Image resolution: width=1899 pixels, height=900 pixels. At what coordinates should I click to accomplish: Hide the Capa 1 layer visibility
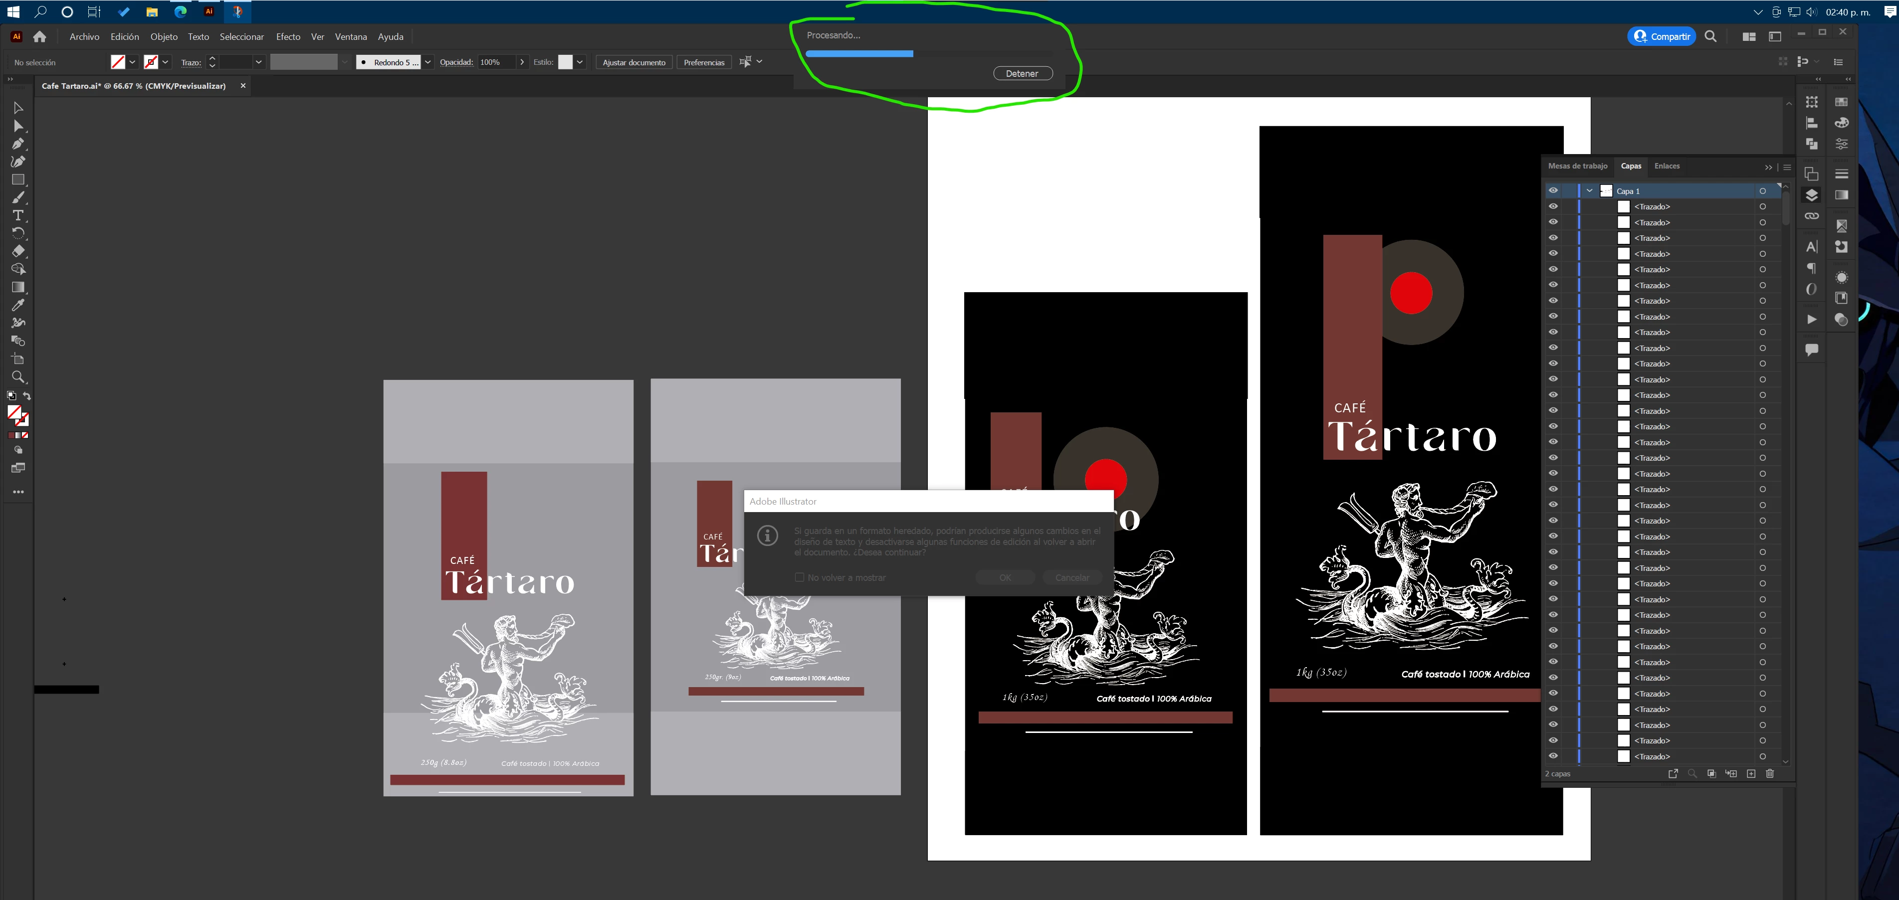pyautogui.click(x=1553, y=191)
